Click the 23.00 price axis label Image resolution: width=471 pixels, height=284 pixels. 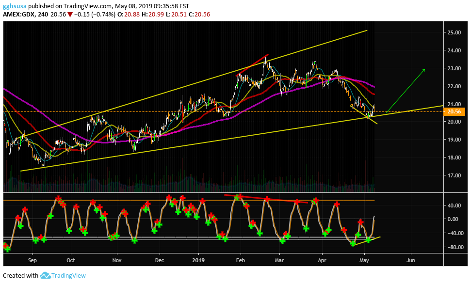[454, 68]
